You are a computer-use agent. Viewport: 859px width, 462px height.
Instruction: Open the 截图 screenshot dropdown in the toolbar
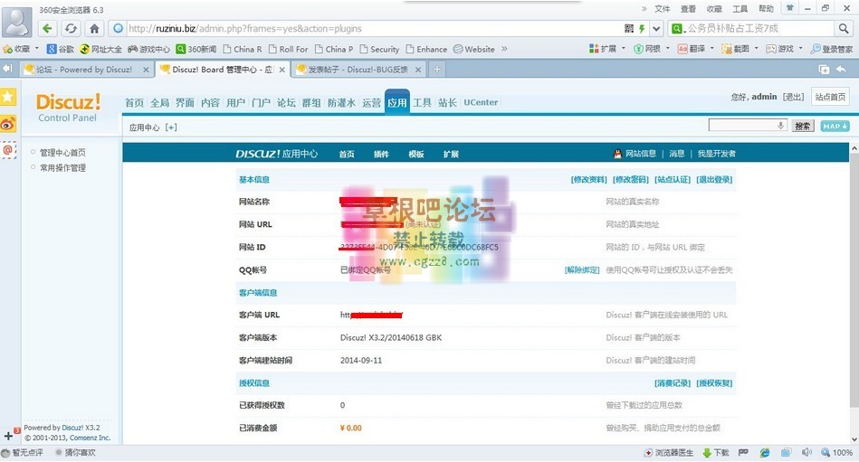click(736, 49)
